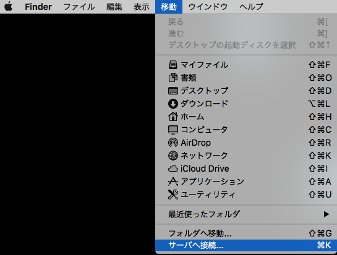Click the ホーム house icon
The height and width of the screenshot is (255, 337).
tap(173, 117)
